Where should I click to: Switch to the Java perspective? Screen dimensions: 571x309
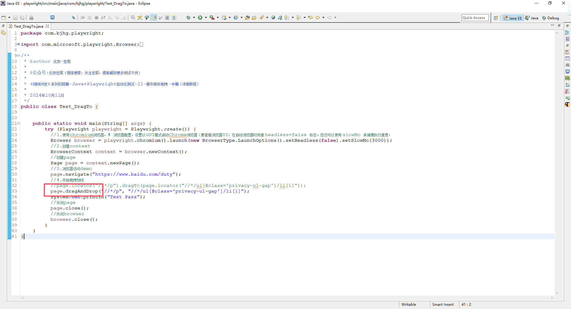pos(532,18)
